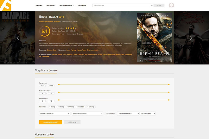Open the Rampage poster on the left
The image size is (209, 139).
click(x=17, y=38)
